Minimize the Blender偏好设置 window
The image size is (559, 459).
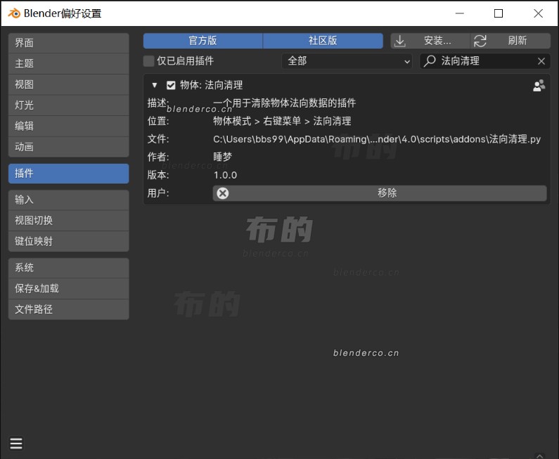click(x=460, y=13)
